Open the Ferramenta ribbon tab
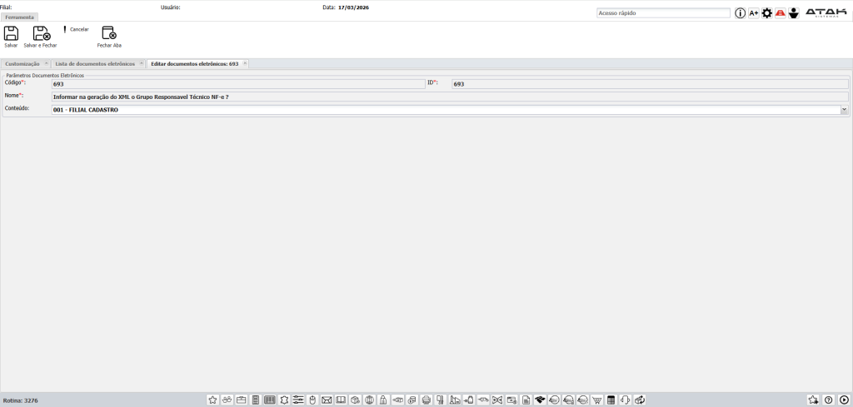 pos(19,17)
